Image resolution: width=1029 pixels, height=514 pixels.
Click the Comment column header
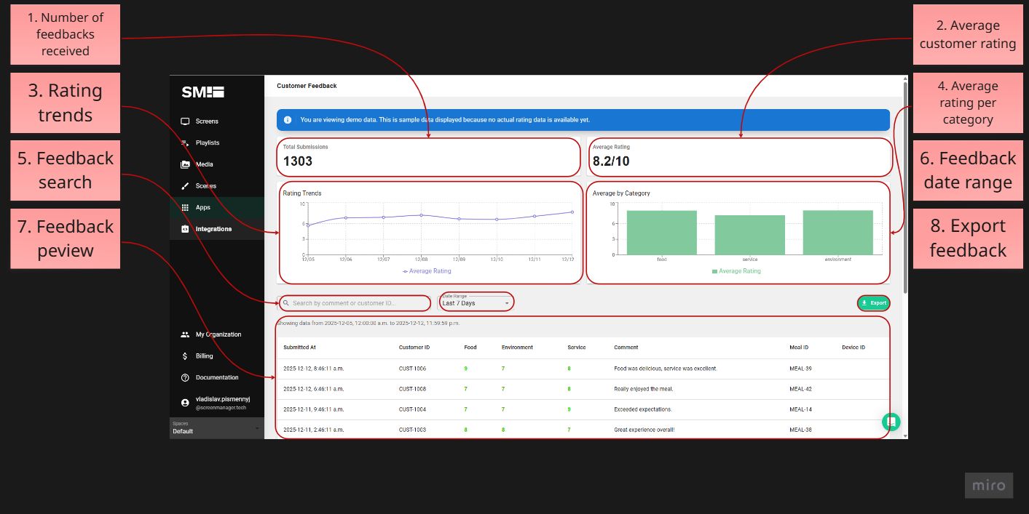(626, 348)
